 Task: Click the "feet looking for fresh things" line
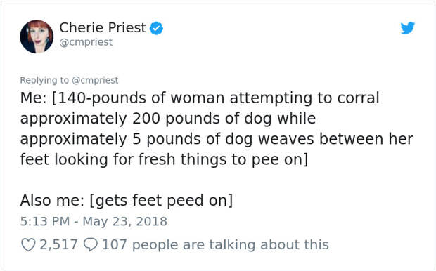click(x=164, y=159)
